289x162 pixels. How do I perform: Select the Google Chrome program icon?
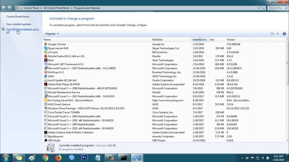[x=46, y=44]
